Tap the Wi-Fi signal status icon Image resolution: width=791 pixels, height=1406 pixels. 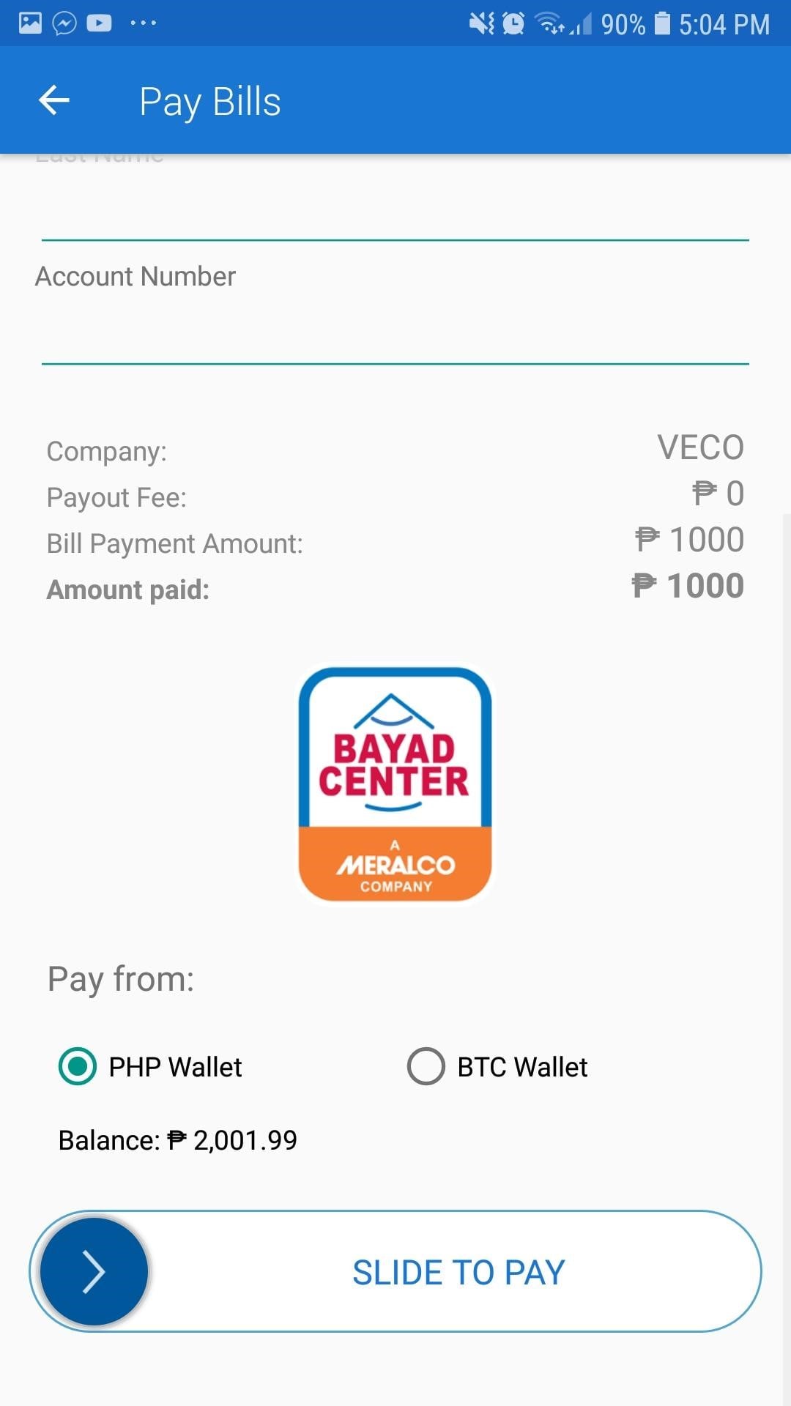click(x=550, y=23)
